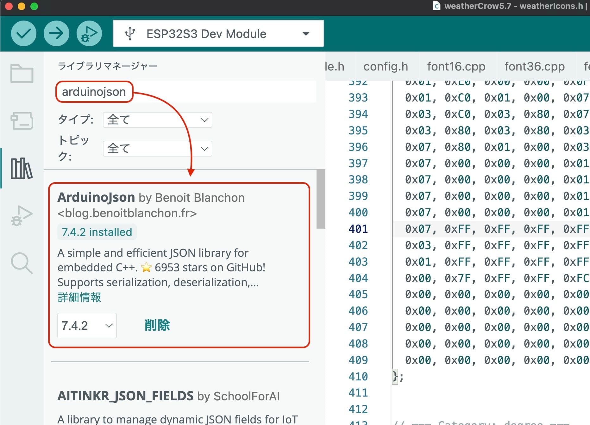This screenshot has width=590, height=425.
Task: Click the USB icon in board selector
Action: click(130, 34)
